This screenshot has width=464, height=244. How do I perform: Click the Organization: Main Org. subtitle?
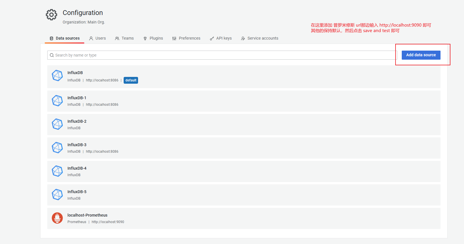tap(84, 22)
